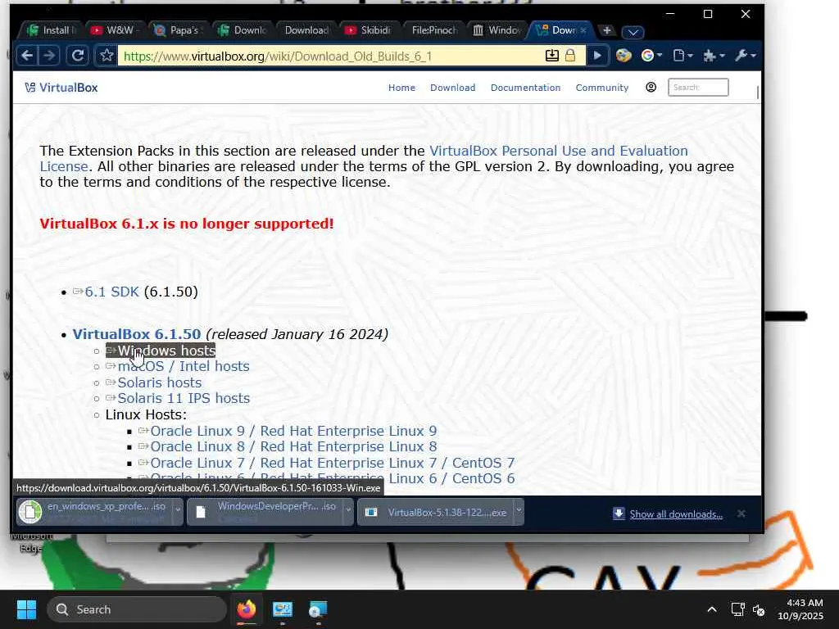
Task: Expand options for WindowsDeveloperPr iso download
Action: (347, 512)
